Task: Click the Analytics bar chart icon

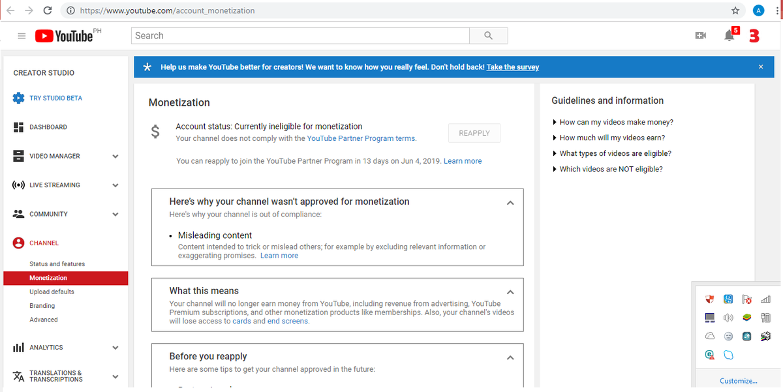Action: [x=18, y=348]
